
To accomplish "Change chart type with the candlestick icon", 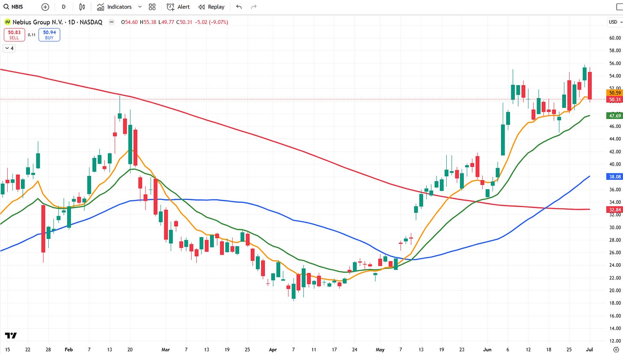I will [82, 7].
